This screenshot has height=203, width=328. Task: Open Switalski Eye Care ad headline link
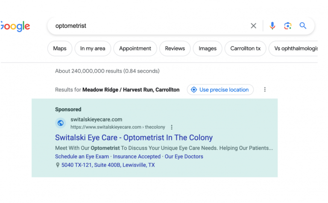tap(134, 138)
